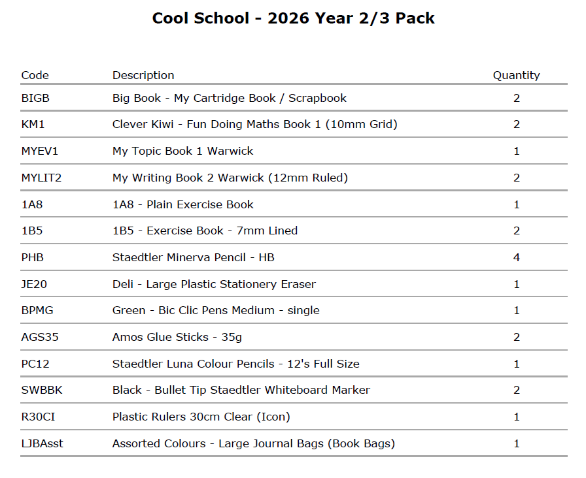Click the Big Book Cartridge Book description

[x=229, y=98]
